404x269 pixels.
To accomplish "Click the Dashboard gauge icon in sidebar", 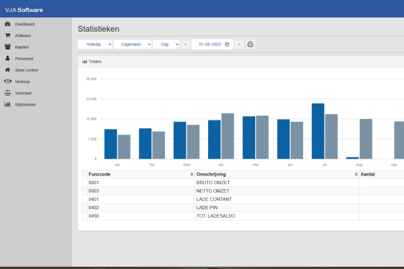I will coord(7,24).
